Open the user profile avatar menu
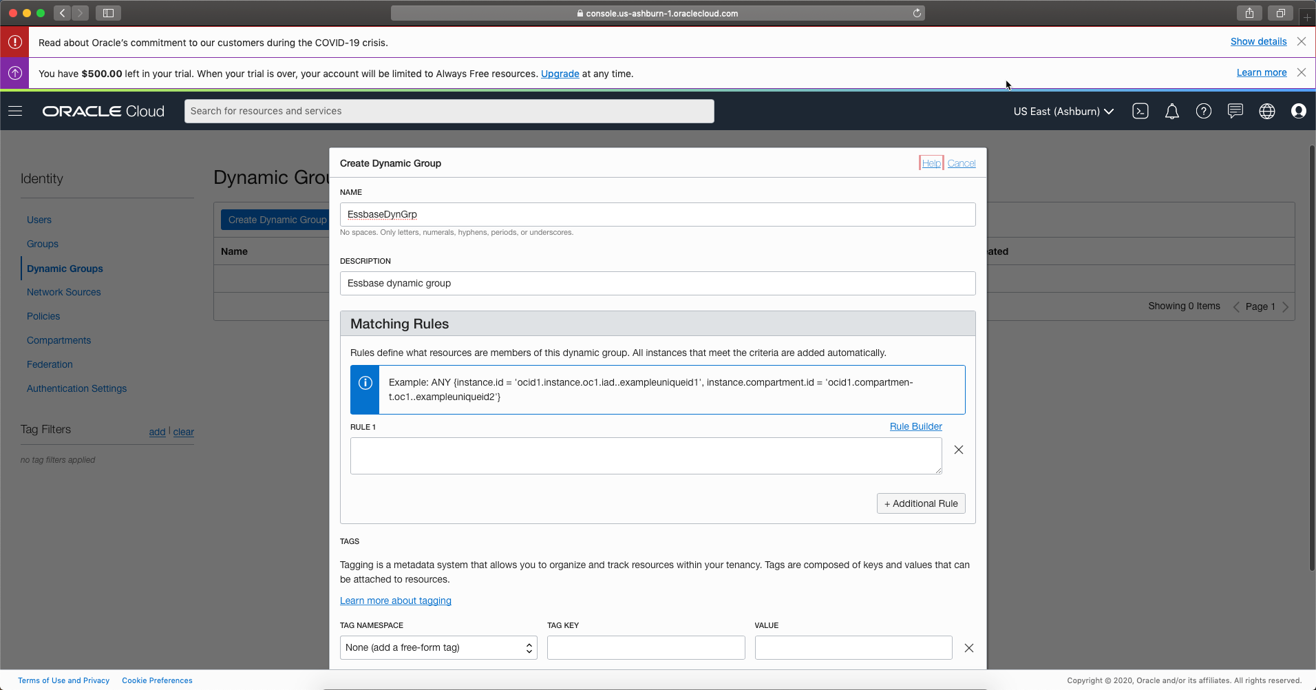The image size is (1316, 690). click(x=1298, y=111)
